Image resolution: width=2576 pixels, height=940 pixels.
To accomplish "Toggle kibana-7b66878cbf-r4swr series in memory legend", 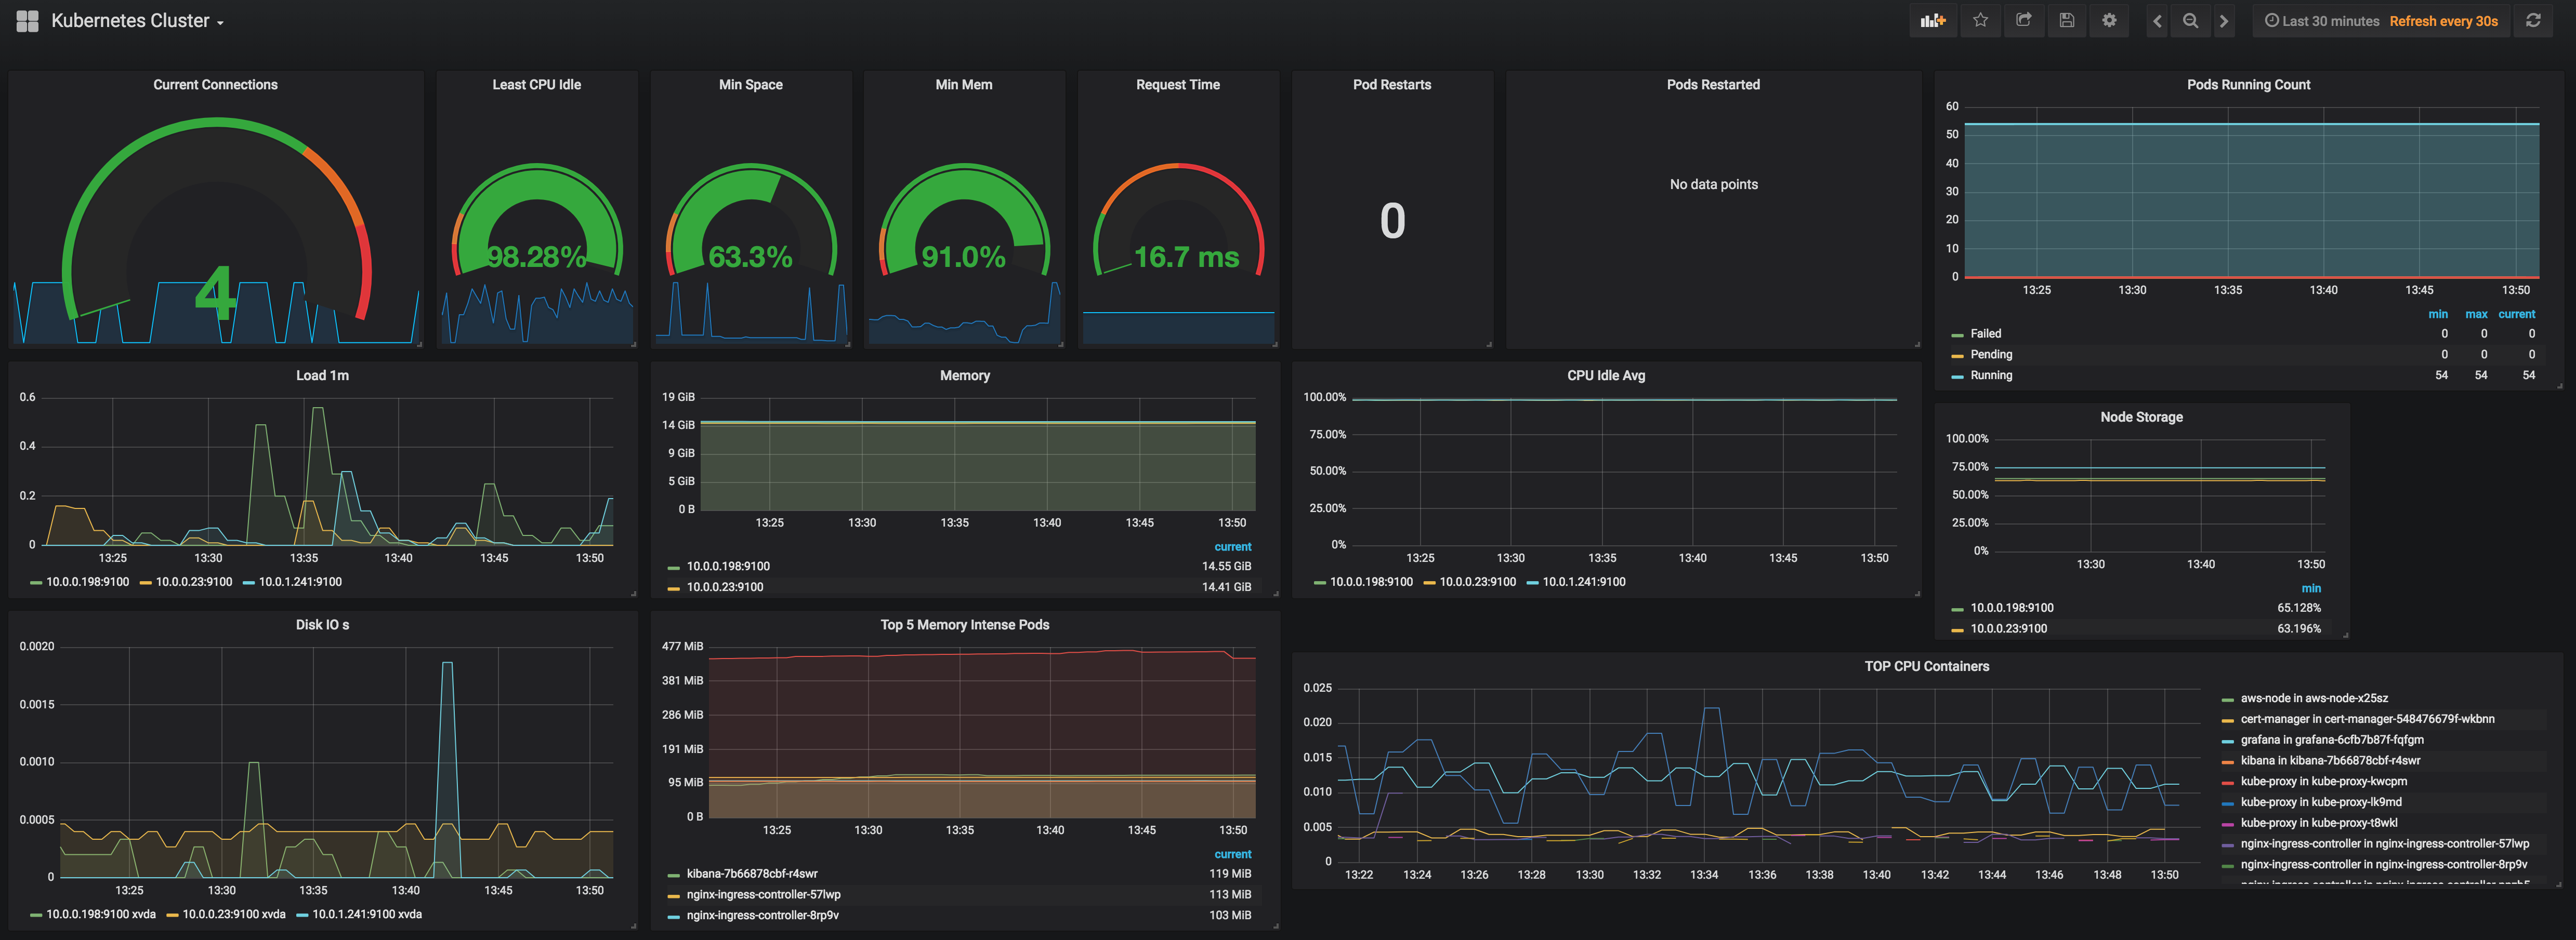I will 751,874.
